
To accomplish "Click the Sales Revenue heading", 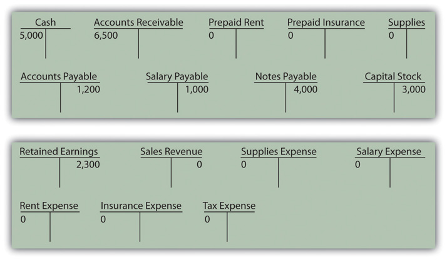I will [172, 151].
